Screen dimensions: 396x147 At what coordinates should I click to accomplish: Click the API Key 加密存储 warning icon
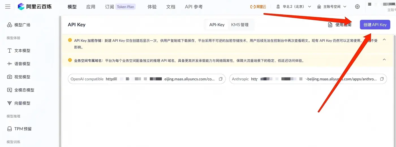pyautogui.click(x=70, y=40)
